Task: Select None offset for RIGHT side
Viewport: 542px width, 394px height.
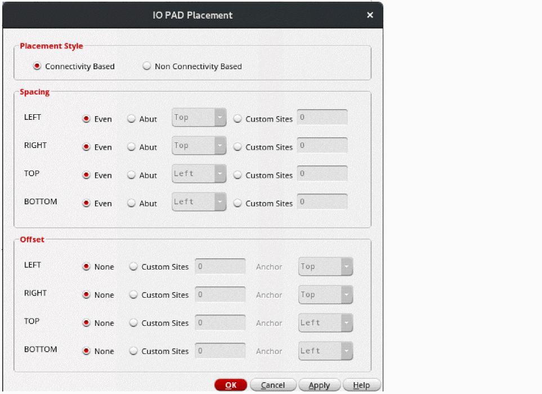Action: [x=86, y=295]
